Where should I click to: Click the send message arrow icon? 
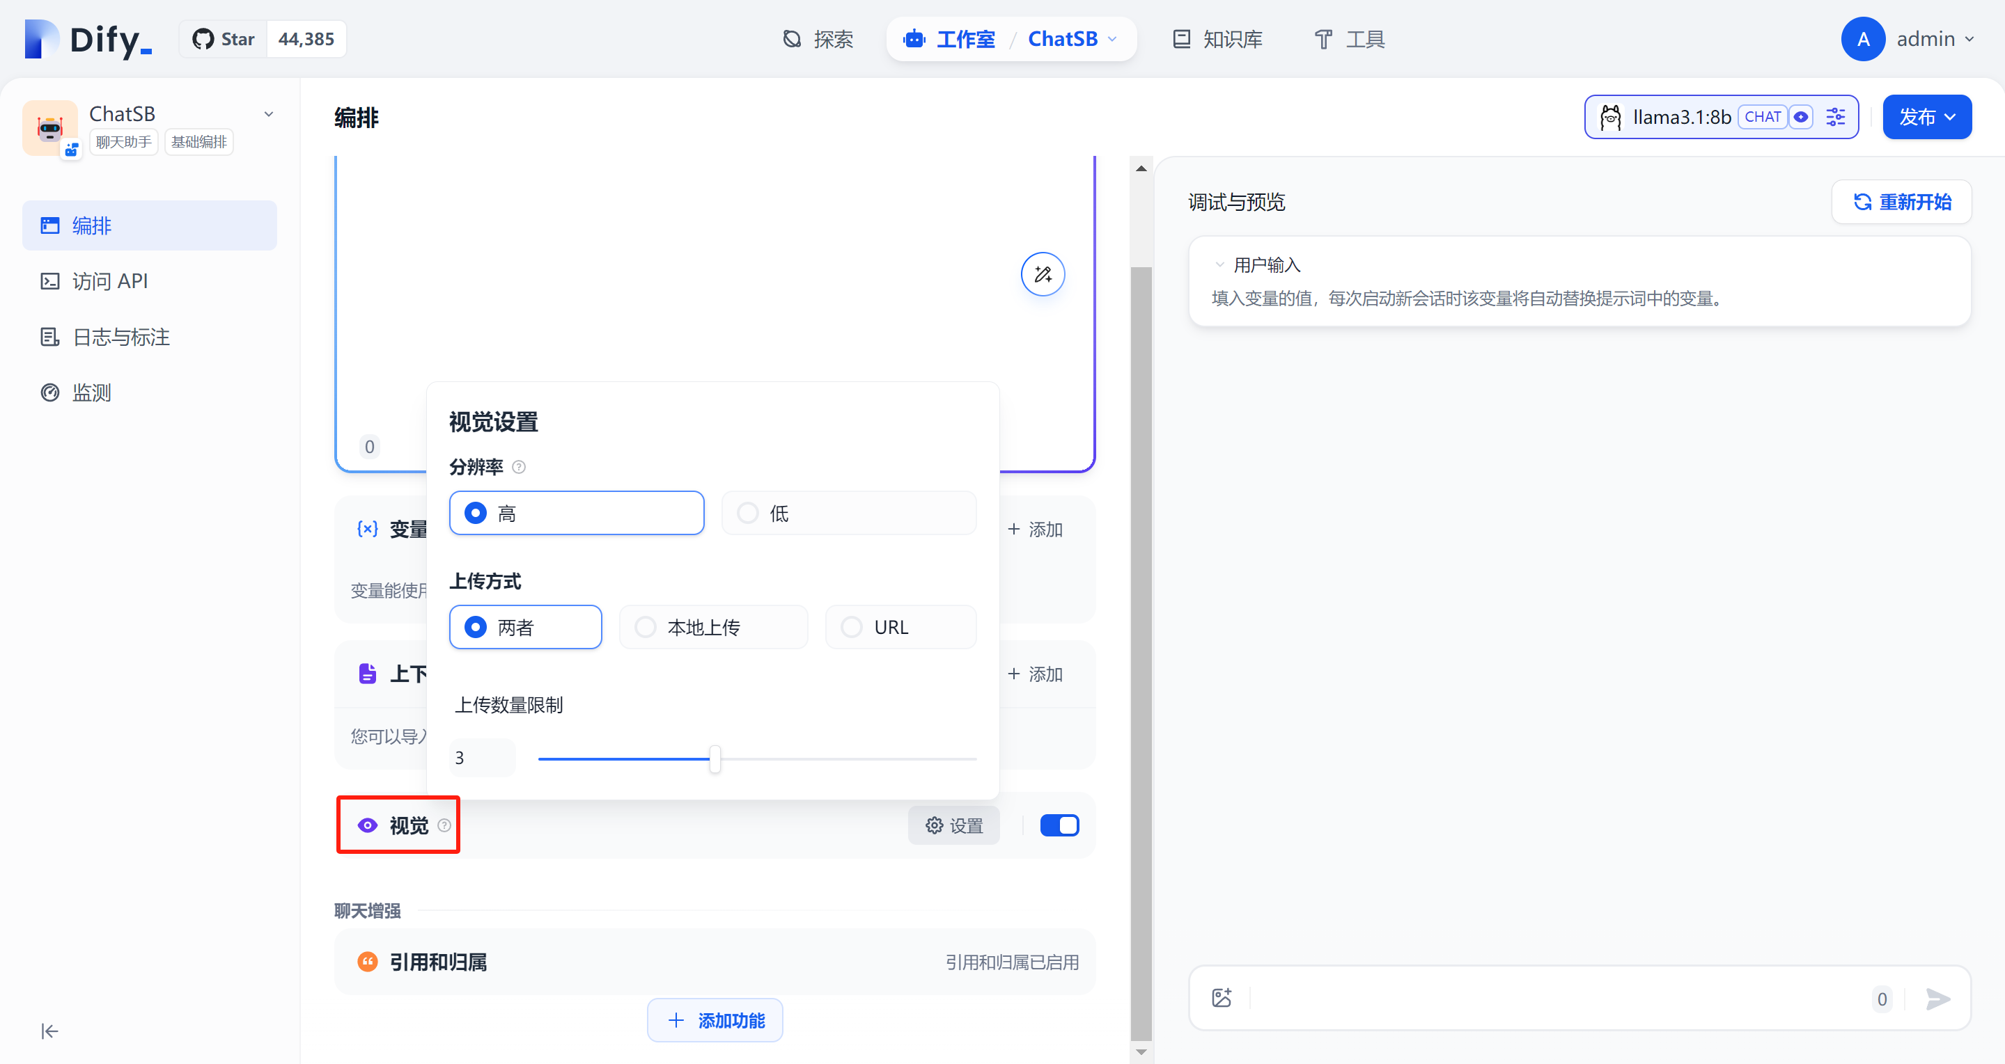pos(1937,998)
